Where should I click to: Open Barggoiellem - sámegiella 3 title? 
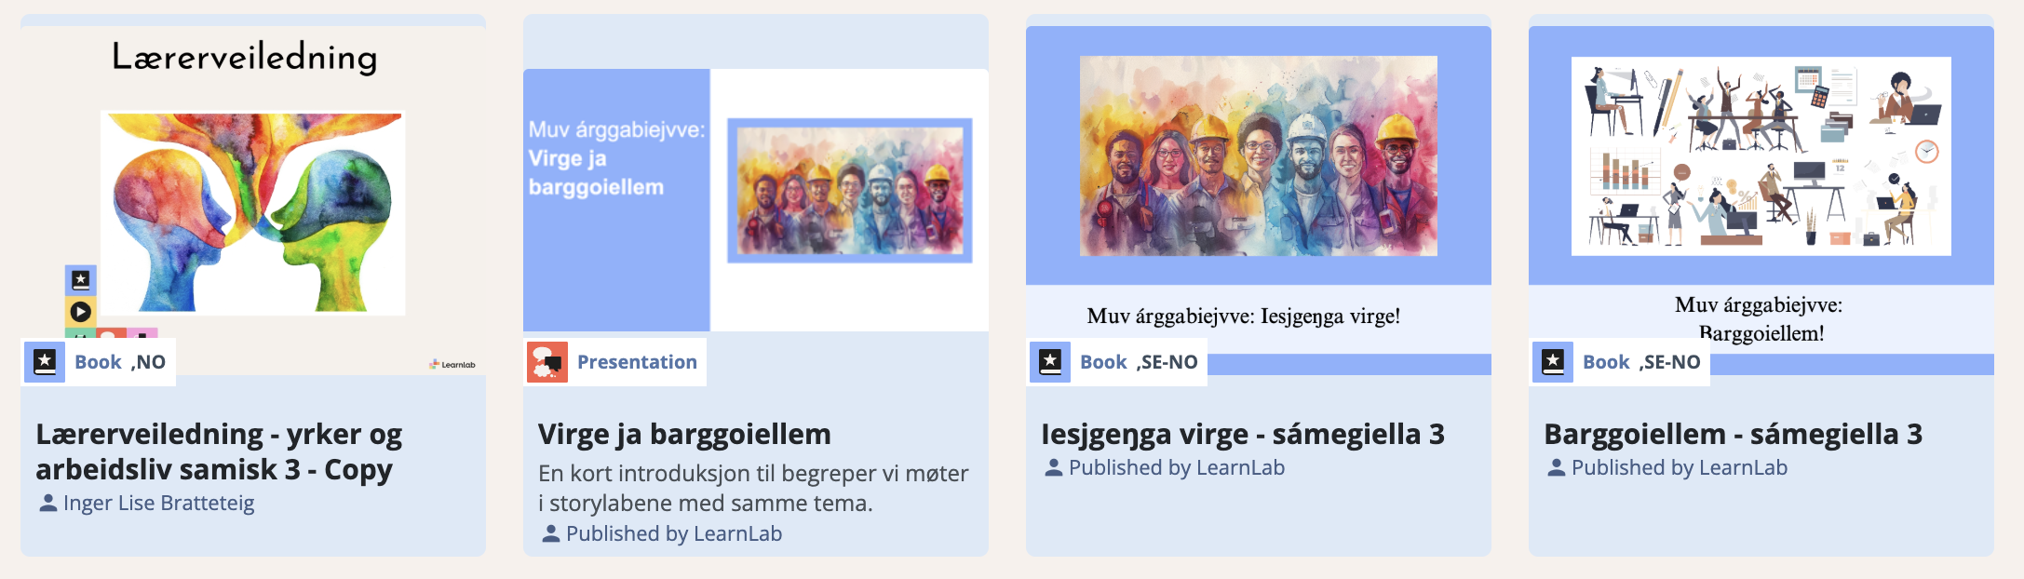1733,434
